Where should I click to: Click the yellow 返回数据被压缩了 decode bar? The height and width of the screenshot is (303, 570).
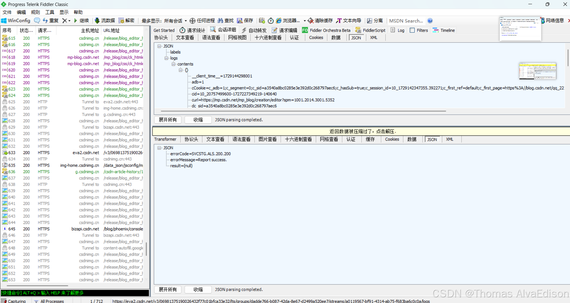(x=361, y=131)
